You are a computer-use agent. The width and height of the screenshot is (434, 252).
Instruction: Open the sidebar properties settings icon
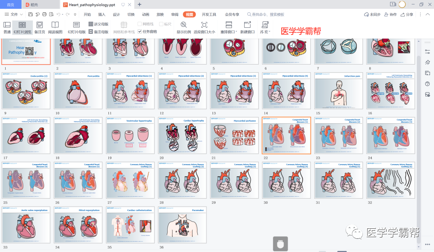point(427,52)
